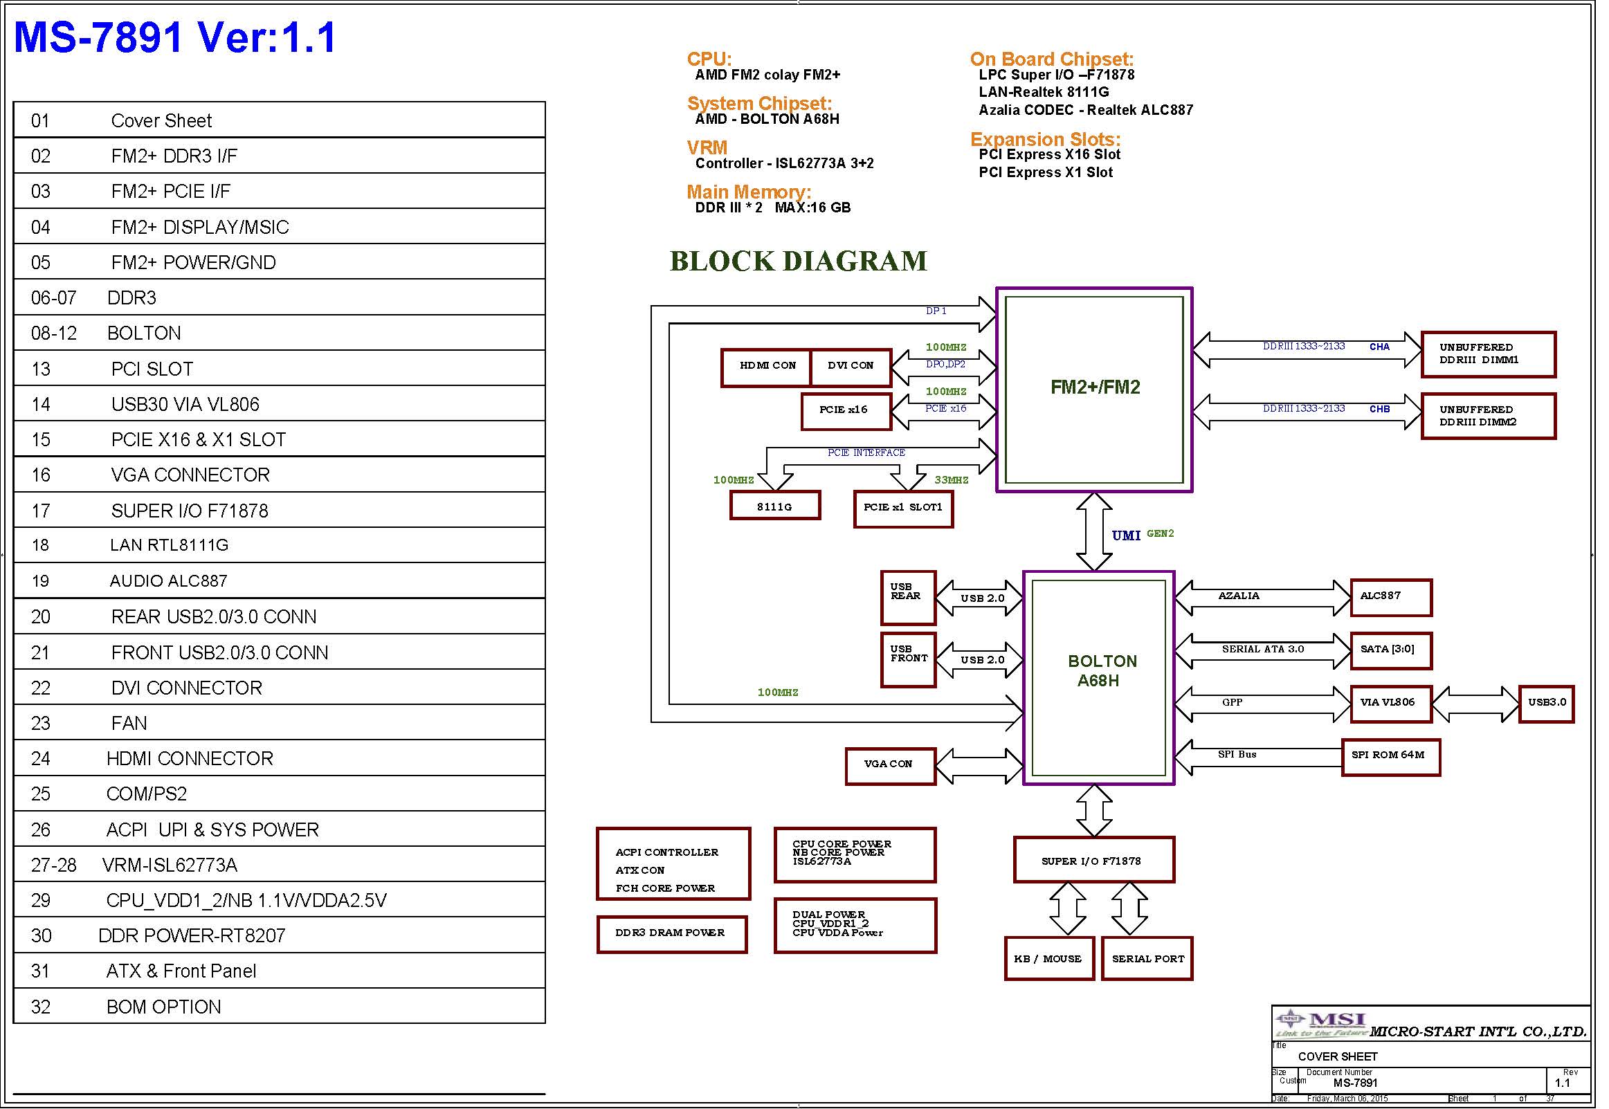Screen dimensions: 1609x1109
Task: Select index row "13 PCI SLOT"
Action: [280, 368]
